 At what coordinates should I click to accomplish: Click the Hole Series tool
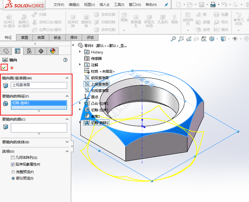click(x=163, y=20)
